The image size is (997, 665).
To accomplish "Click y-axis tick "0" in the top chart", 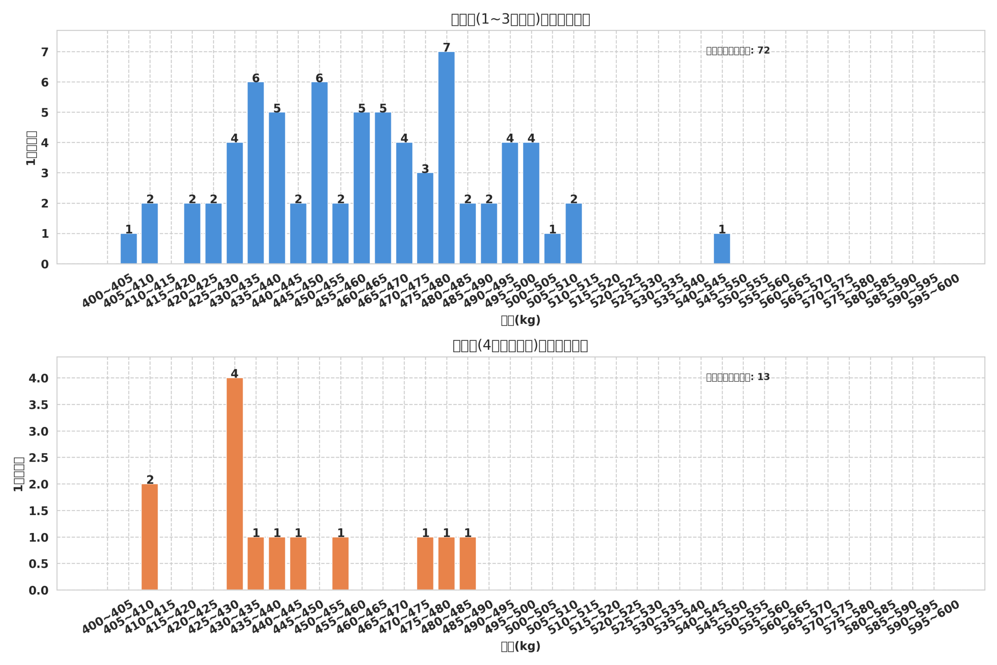I will (x=45, y=265).
